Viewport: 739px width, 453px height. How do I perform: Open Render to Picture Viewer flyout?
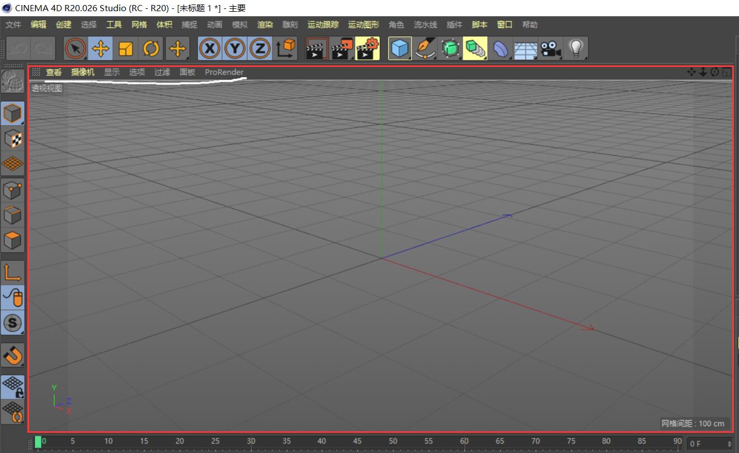[x=342, y=49]
